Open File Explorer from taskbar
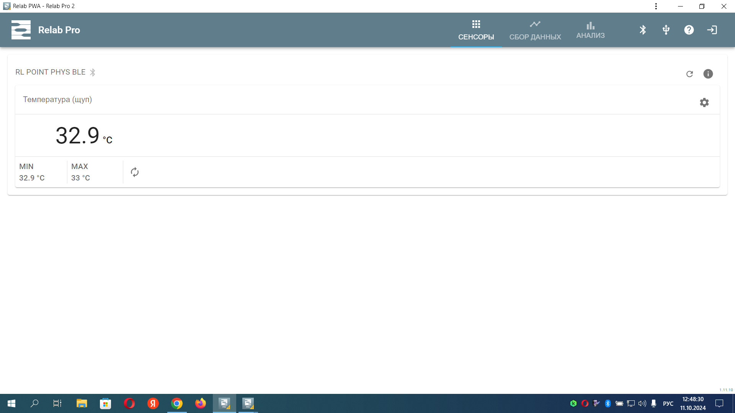 82,403
